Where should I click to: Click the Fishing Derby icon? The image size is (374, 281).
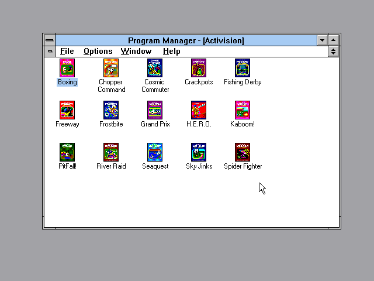tap(243, 68)
